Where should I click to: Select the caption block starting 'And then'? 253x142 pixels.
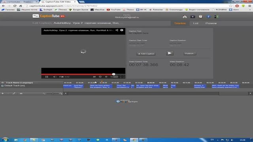tap(78, 86)
